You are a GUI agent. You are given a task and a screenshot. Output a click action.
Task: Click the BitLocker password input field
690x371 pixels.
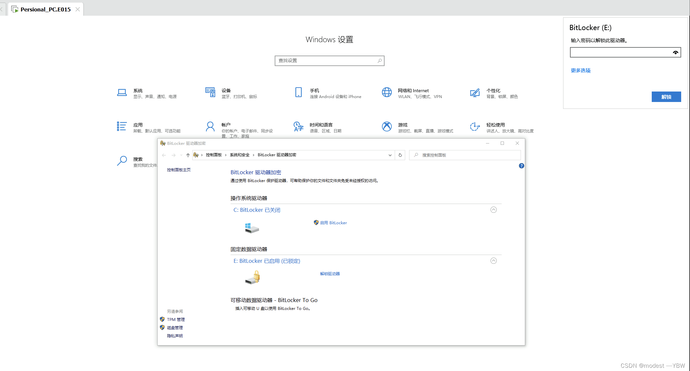(x=620, y=53)
